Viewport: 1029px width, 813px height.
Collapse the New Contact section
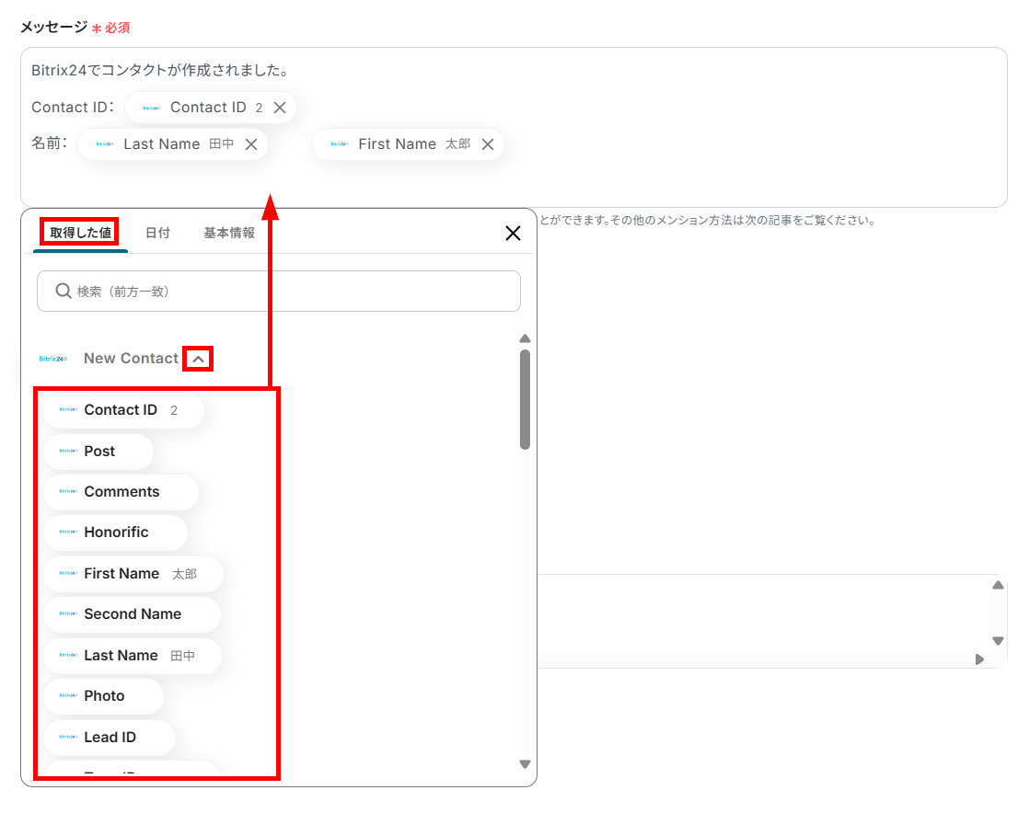198,359
